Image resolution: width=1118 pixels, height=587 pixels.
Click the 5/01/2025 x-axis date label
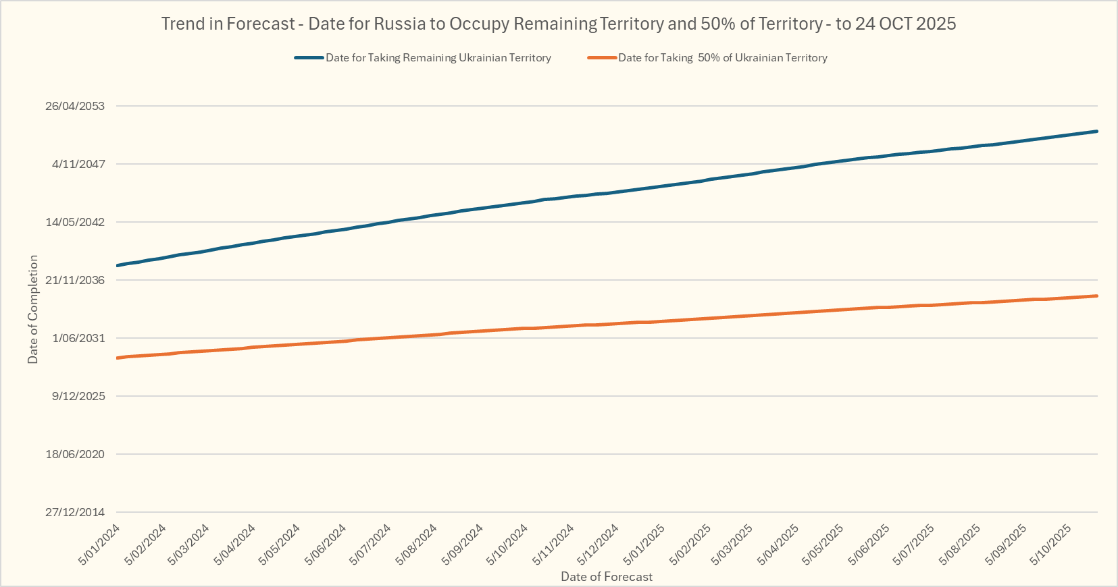645,544
